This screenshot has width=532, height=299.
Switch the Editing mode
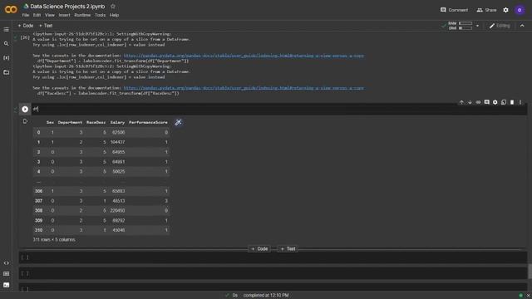(x=500, y=26)
